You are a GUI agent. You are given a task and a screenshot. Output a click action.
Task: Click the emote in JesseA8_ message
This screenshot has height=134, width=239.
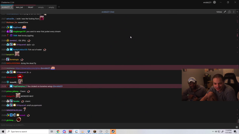coord(20,82)
